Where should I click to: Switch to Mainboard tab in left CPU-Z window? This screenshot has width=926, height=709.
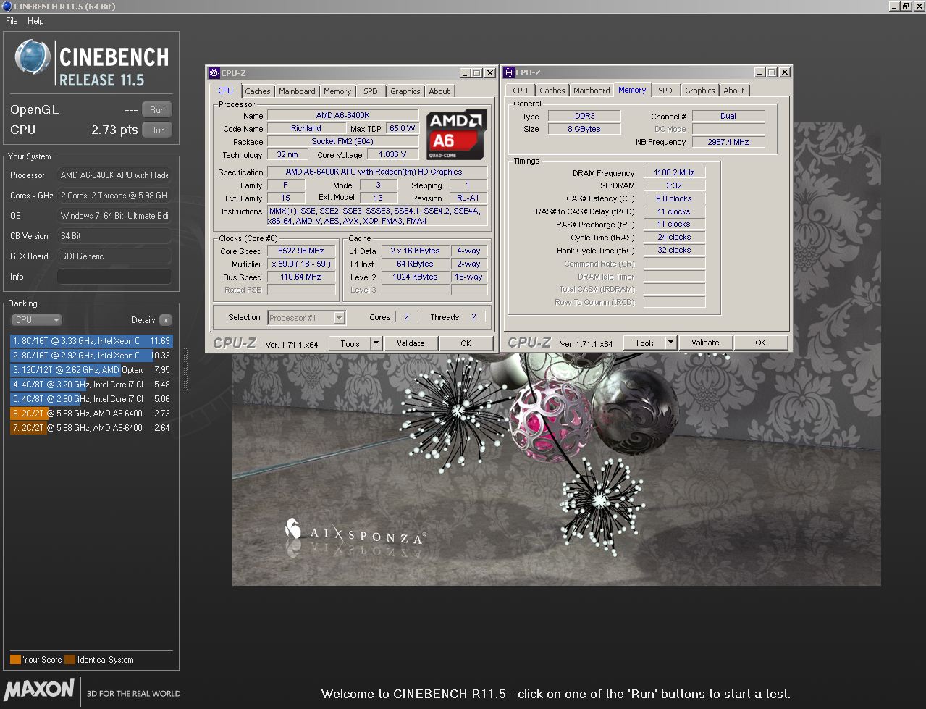(x=297, y=91)
